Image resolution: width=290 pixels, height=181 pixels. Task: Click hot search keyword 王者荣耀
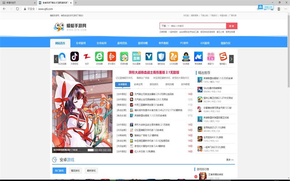pyautogui.click(x=163, y=32)
